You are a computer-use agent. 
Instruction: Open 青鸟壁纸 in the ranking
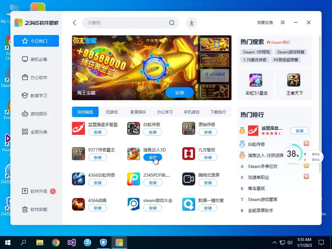point(256,188)
